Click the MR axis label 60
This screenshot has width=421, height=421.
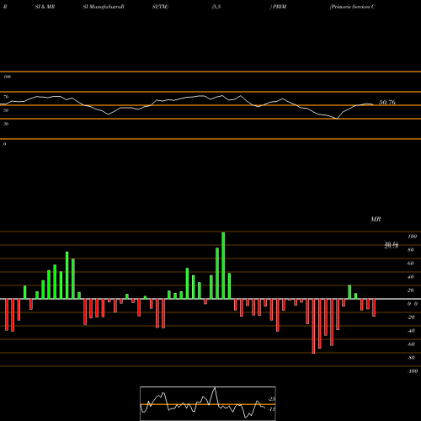411,264
